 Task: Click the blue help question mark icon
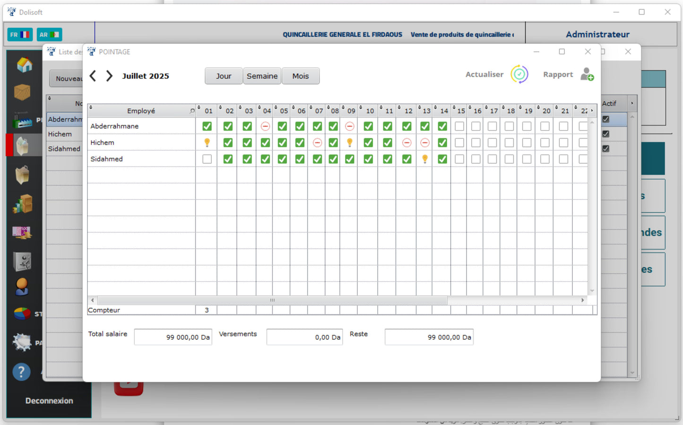(21, 372)
